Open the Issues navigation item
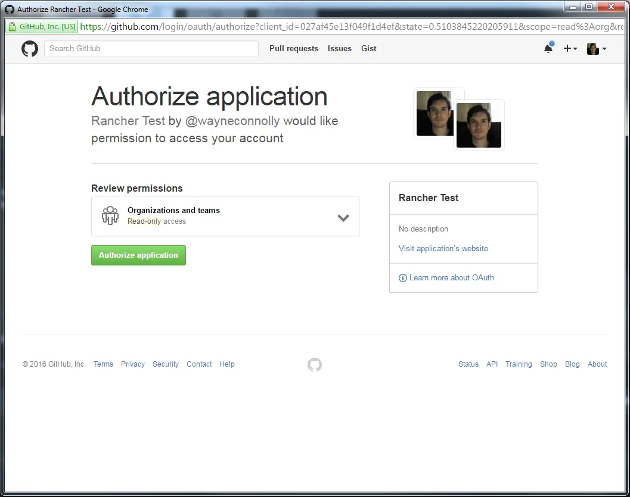 tap(340, 49)
